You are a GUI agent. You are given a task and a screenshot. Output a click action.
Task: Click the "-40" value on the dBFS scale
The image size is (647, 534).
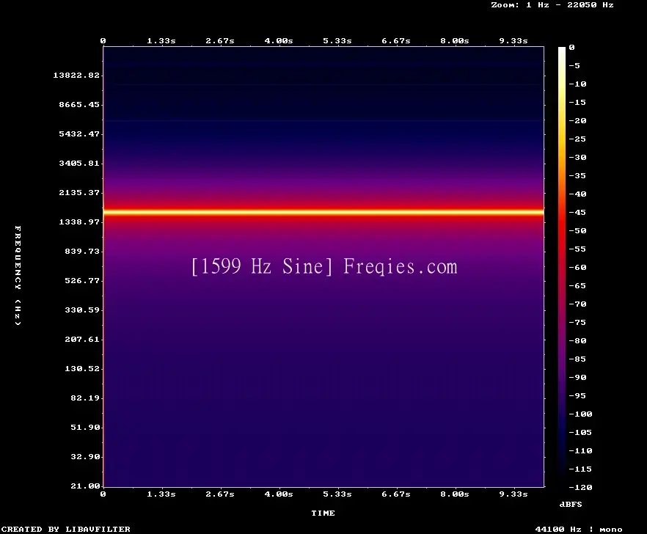577,194
